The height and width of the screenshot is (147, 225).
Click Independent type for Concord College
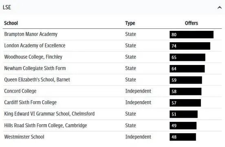coord(138,91)
